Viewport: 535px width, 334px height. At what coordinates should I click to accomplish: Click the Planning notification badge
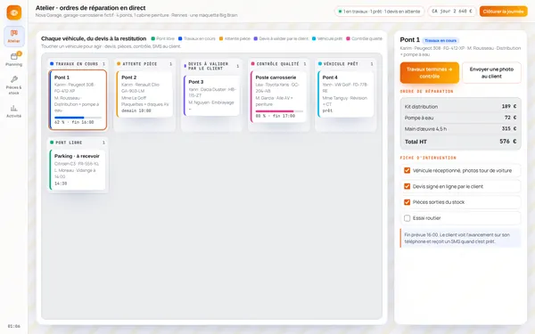tap(20, 53)
